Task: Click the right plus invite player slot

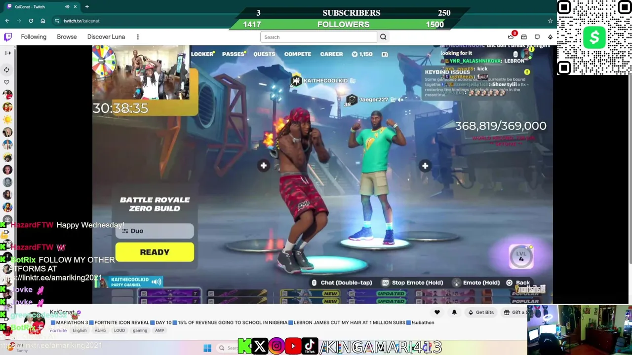Action: 425,166
